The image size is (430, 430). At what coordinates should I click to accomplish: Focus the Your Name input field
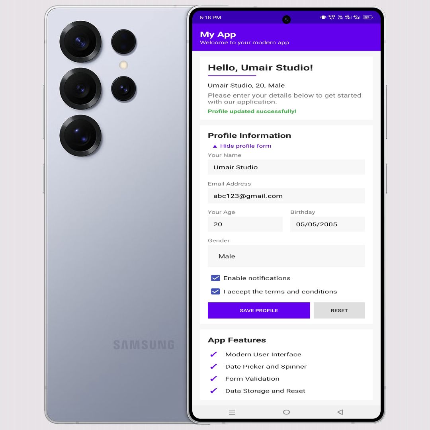286,167
